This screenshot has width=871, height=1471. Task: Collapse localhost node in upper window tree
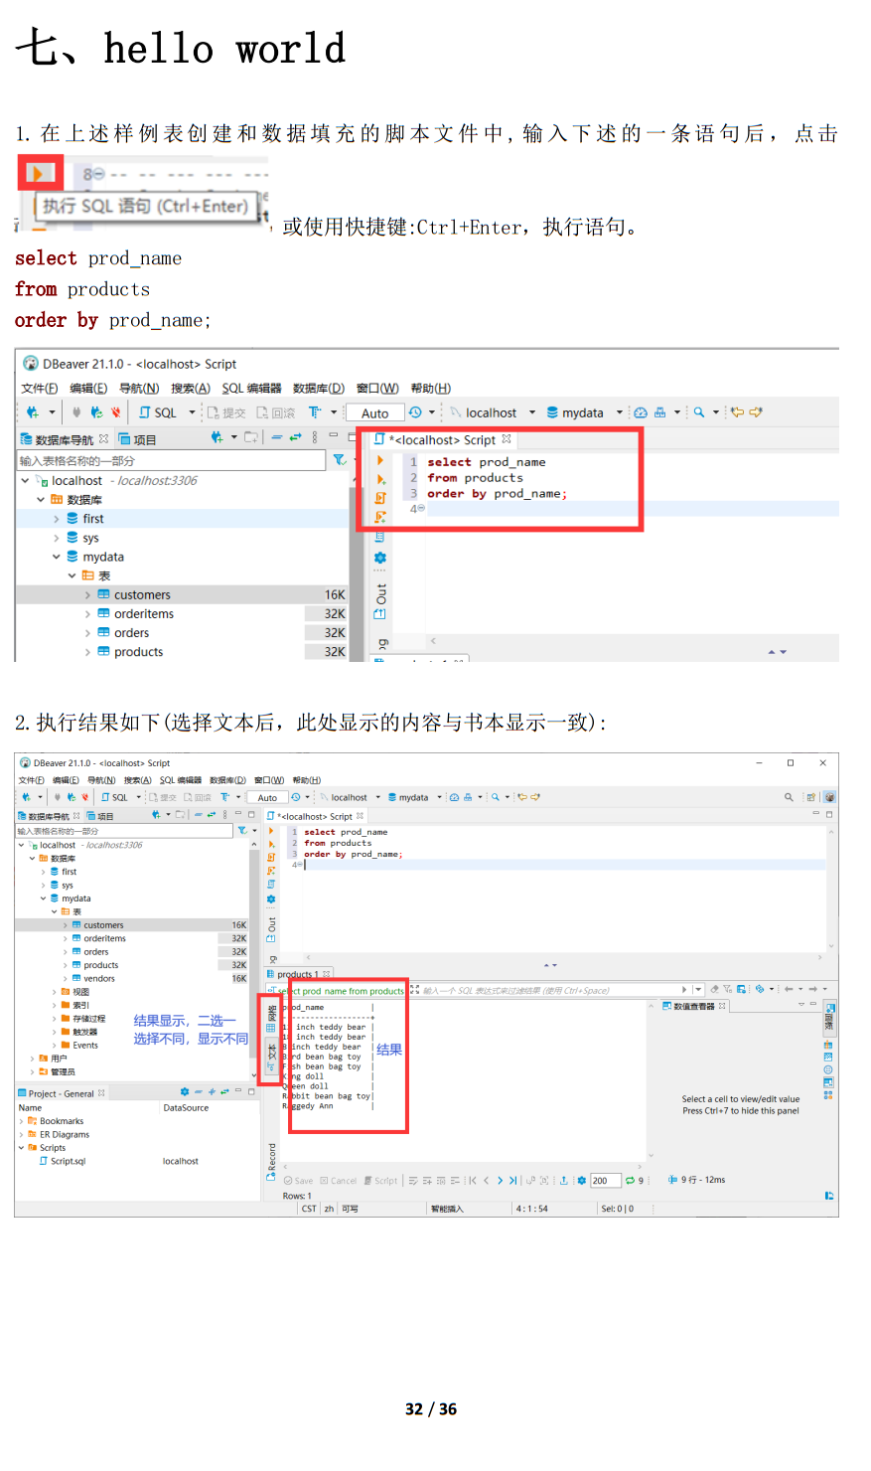(x=25, y=480)
